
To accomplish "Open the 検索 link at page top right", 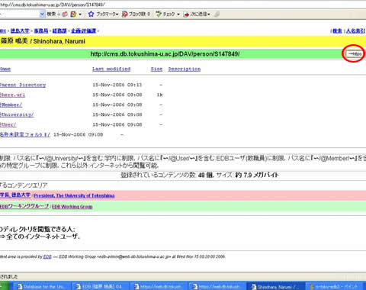I will pyautogui.click(x=337, y=31).
